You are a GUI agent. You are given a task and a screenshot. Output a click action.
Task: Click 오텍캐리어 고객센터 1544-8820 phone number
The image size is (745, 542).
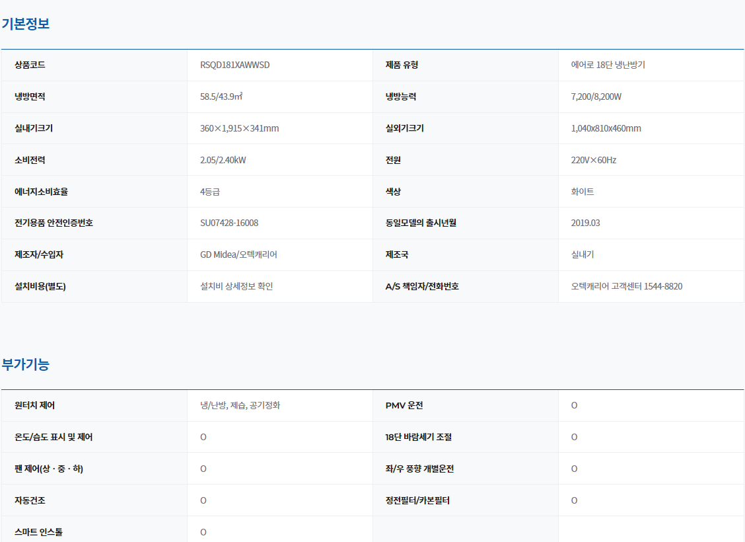(x=626, y=286)
